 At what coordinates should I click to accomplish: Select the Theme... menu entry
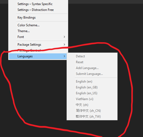[x=38, y=31]
